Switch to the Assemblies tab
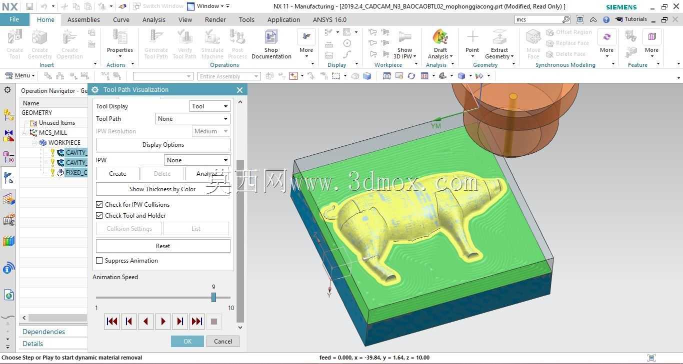 click(83, 20)
